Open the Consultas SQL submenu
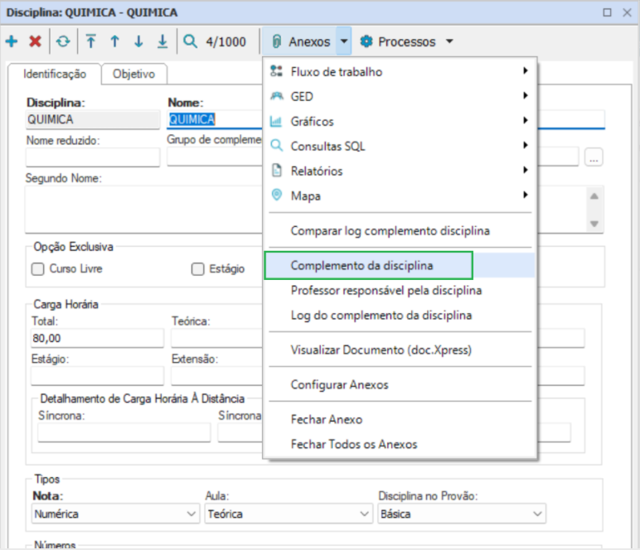Image resolution: width=640 pixels, height=550 pixels. click(400, 146)
